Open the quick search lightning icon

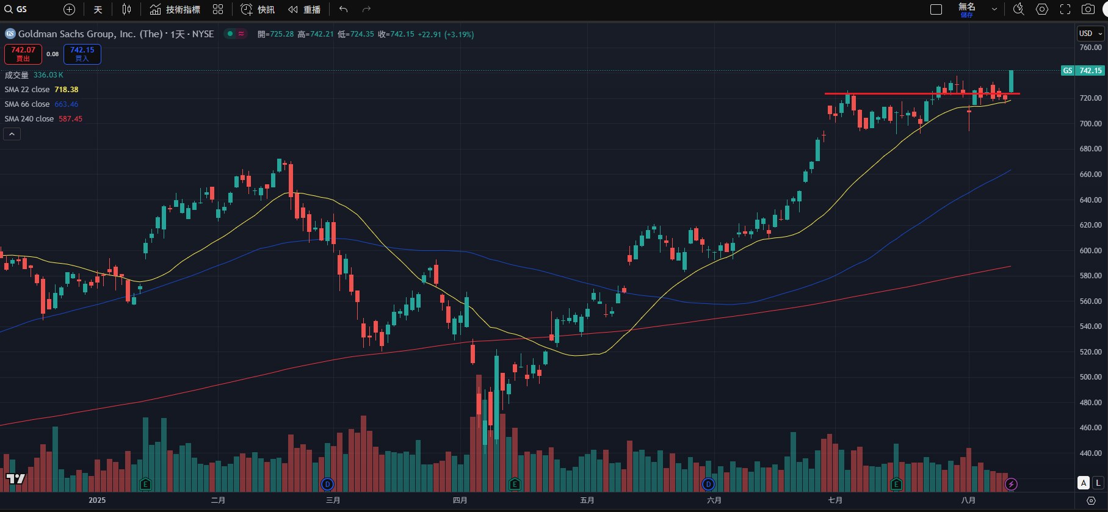[1018, 9]
